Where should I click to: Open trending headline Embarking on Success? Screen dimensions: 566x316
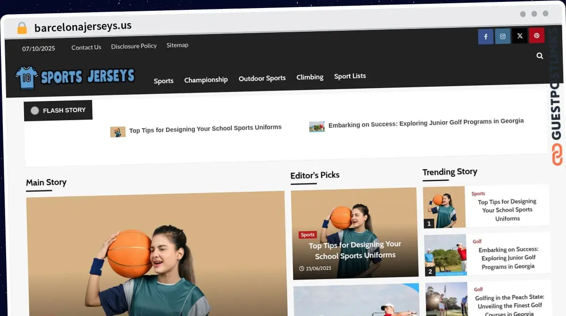point(508,258)
